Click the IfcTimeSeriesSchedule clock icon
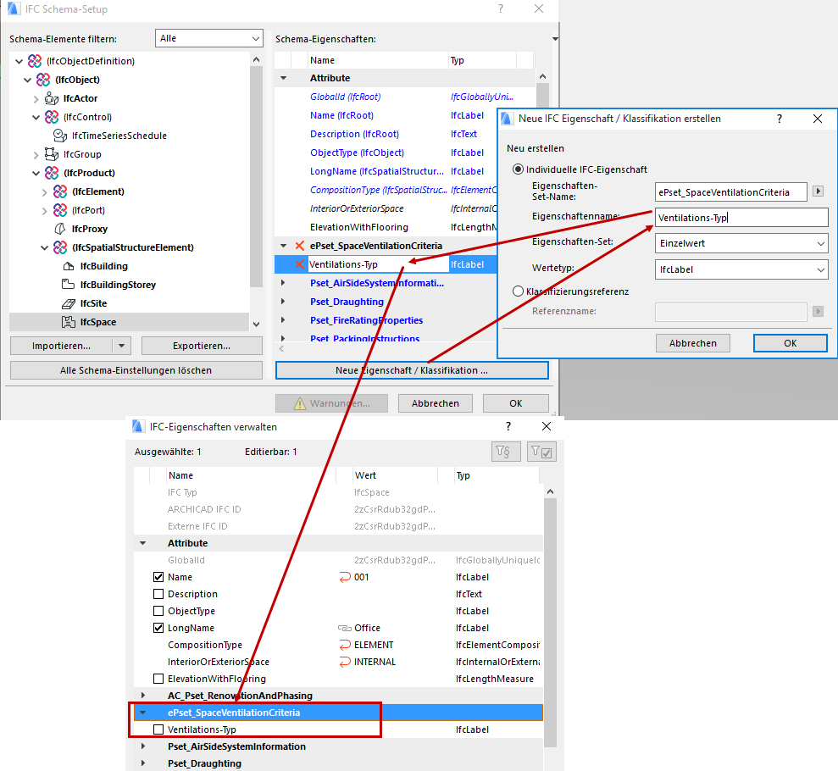The height and width of the screenshot is (771, 838). pos(60,136)
